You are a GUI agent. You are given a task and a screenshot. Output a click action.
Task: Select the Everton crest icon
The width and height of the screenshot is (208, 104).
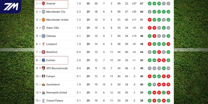click(43, 60)
